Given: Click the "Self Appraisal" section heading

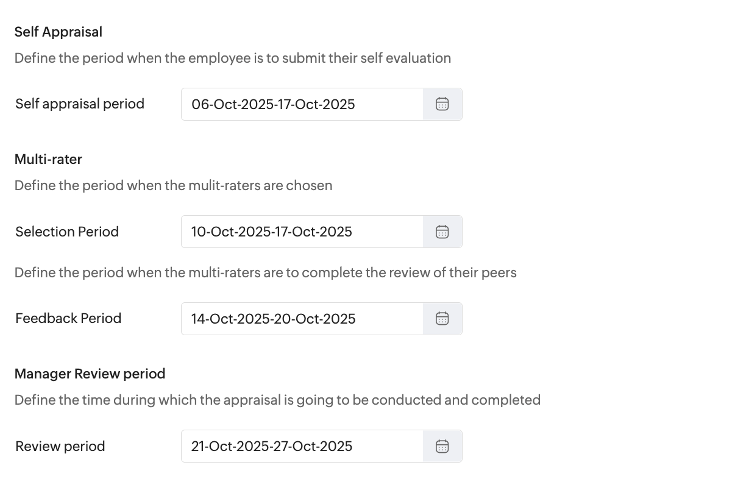Looking at the screenshot, I should pyautogui.click(x=59, y=32).
